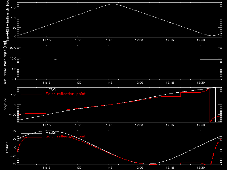Click the 0 tick in Longitude plot
The width and height of the screenshot is (227, 170).
pyautogui.click(x=15, y=105)
